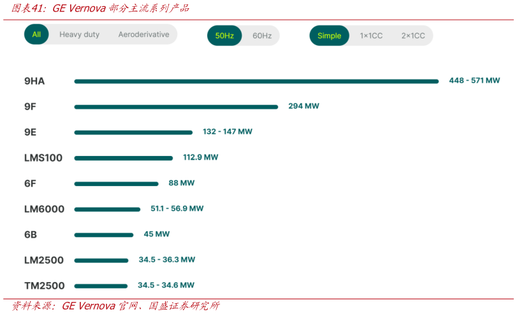
Task: Click the LM6000 product label
Action: 44,209
